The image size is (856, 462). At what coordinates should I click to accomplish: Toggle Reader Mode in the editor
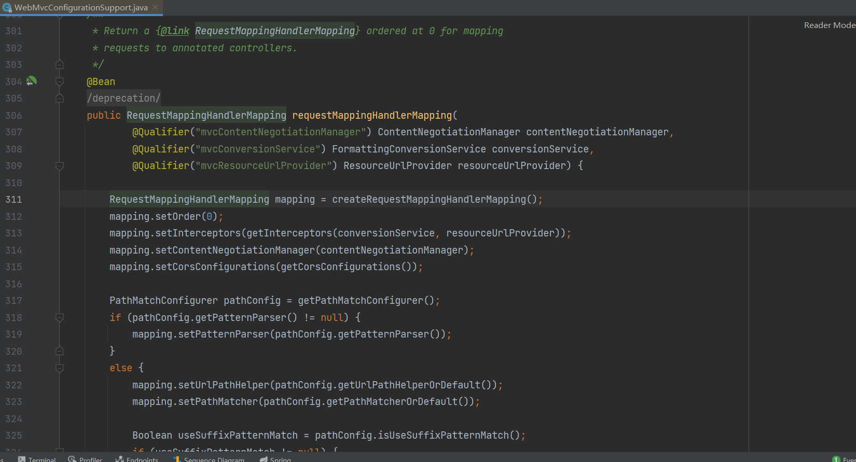[x=830, y=25]
